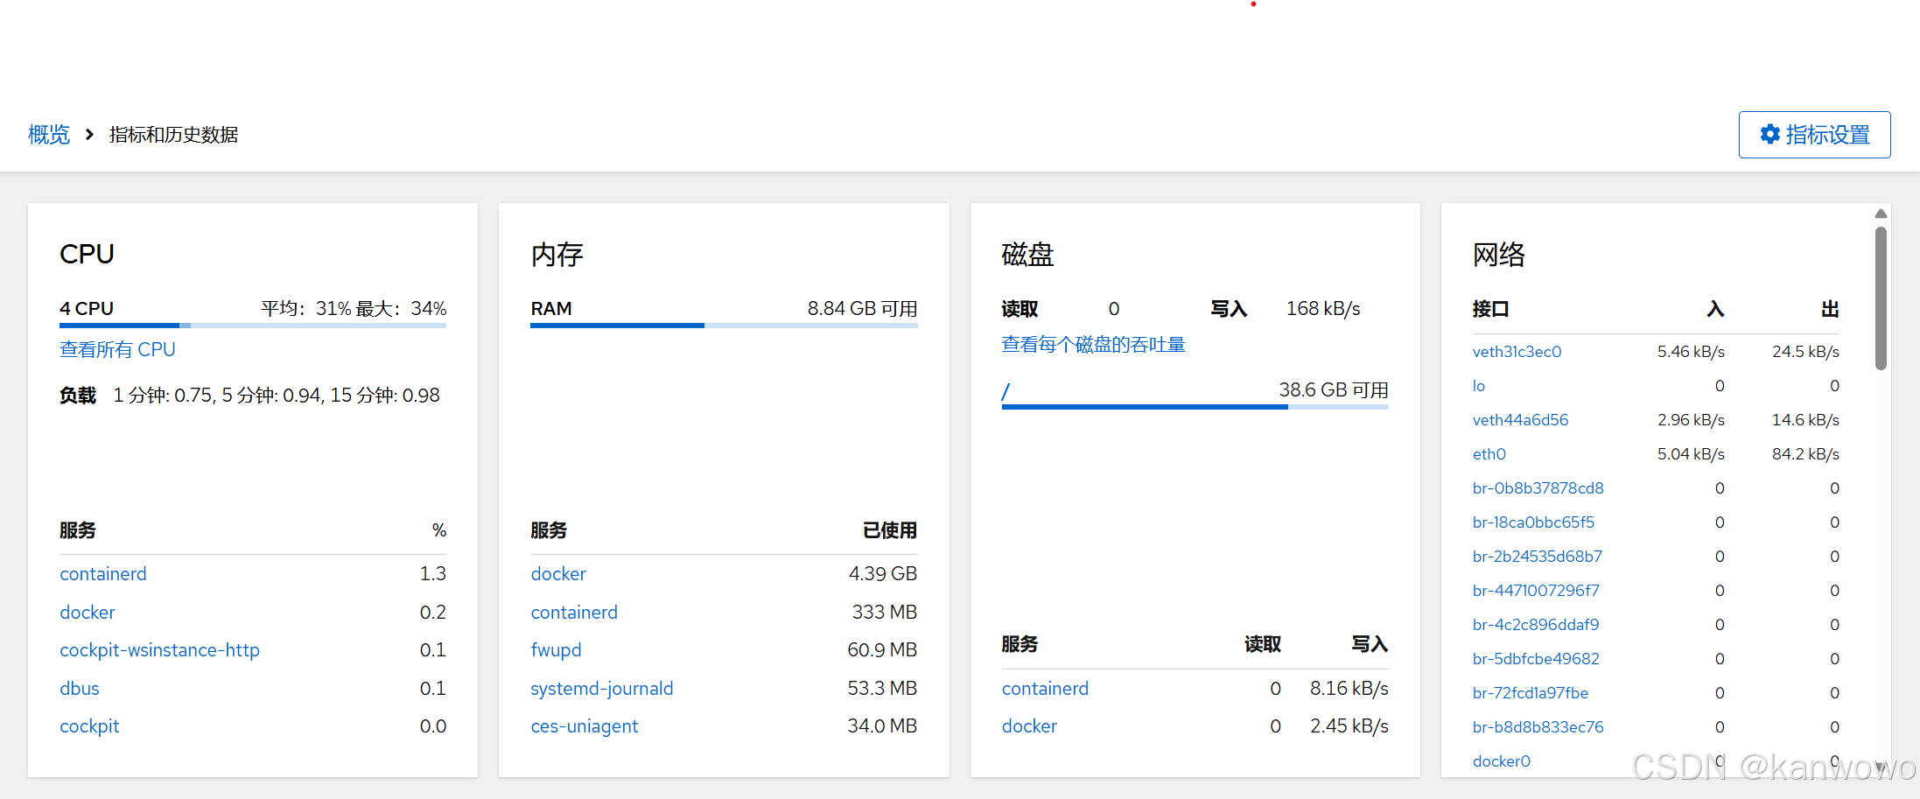Click the root filesystem / disk link
The width and height of the screenshot is (1920, 799).
point(1006,391)
